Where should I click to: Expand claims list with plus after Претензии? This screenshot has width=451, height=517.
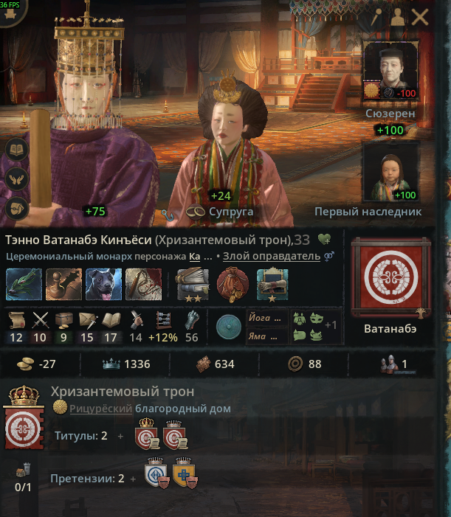133,479
